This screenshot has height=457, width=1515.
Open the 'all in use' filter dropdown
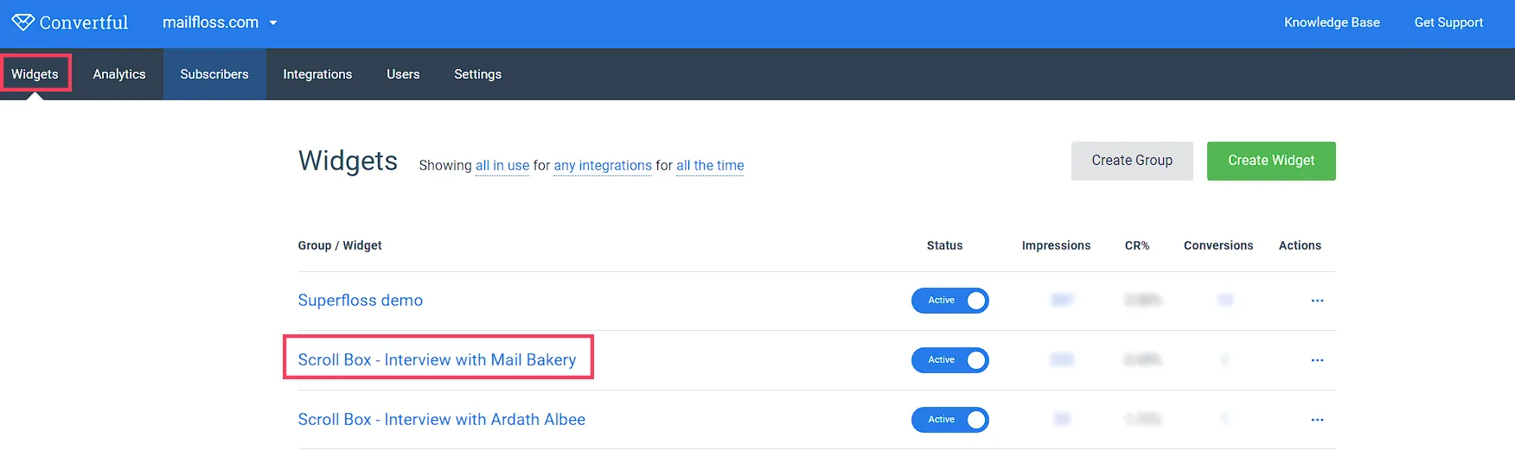coord(502,165)
